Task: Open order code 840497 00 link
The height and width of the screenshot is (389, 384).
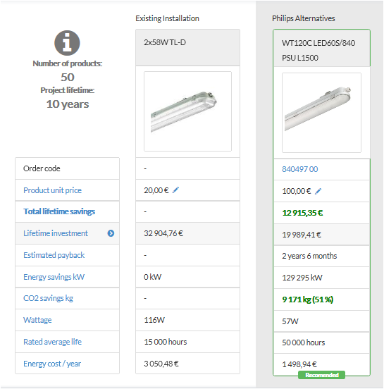Action: (299, 169)
